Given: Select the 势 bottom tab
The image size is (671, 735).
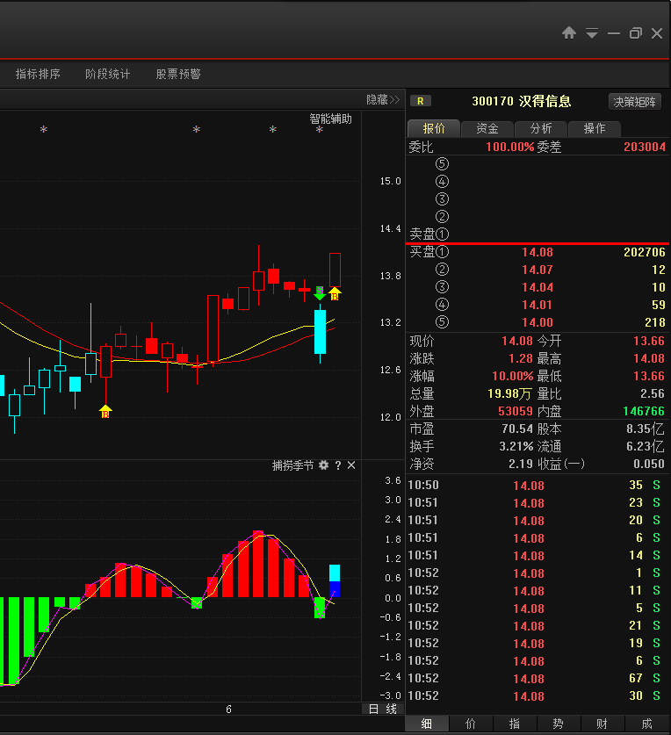Looking at the screenshot, I should click(x=558, y=724).
